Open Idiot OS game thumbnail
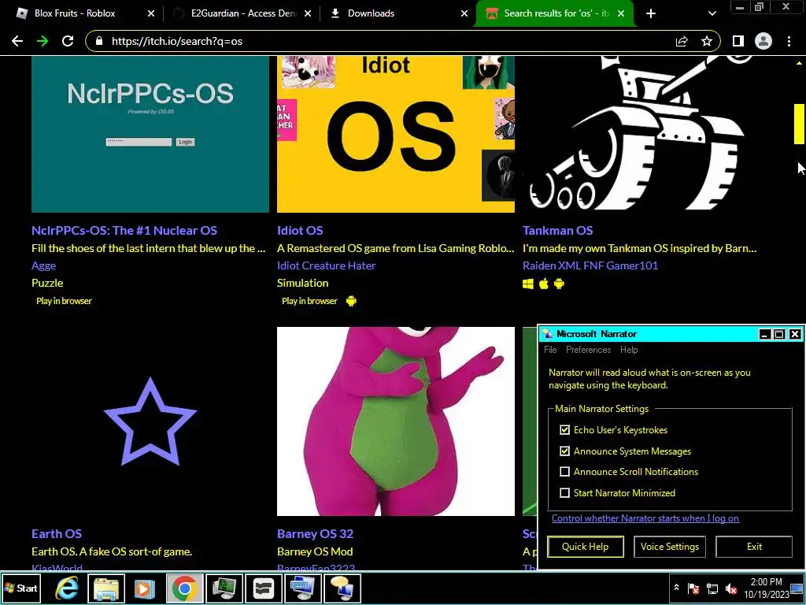 396,134
